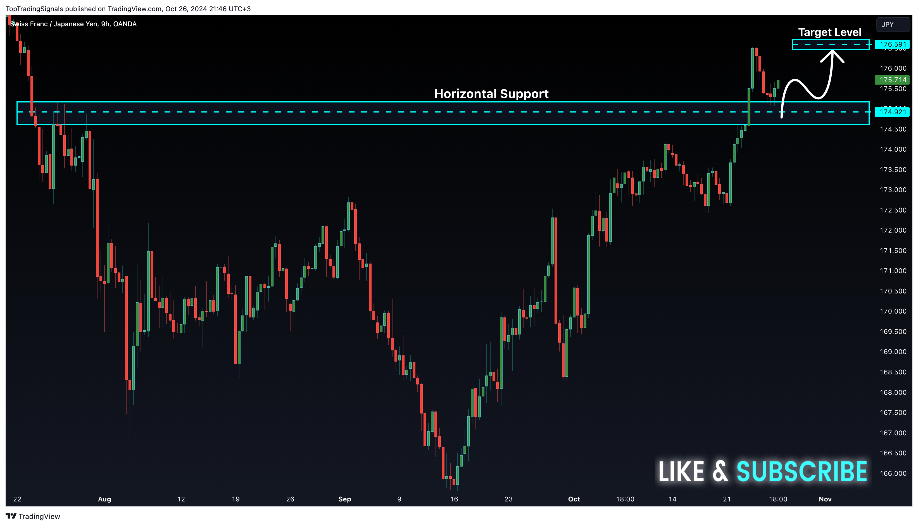Click the '12' date label on time axis
The width and height of the screenshot is (918, 526).
[181, 499]
